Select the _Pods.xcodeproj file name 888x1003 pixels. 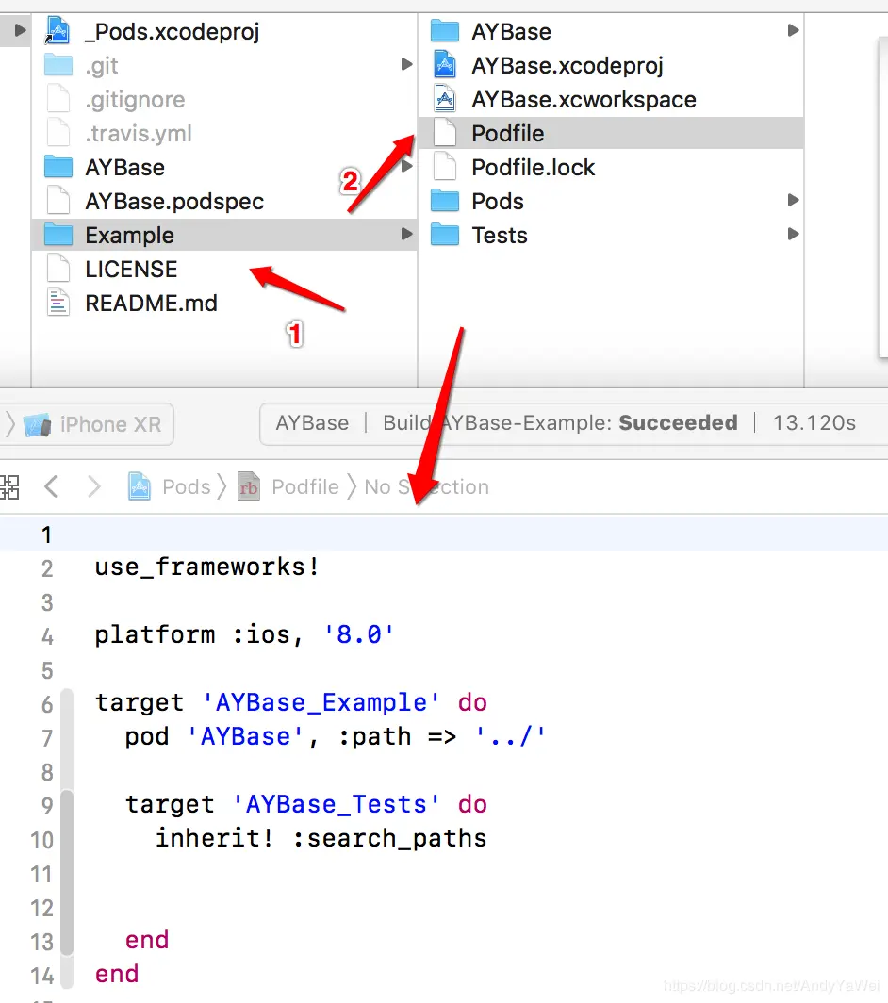tap(173, 31)
